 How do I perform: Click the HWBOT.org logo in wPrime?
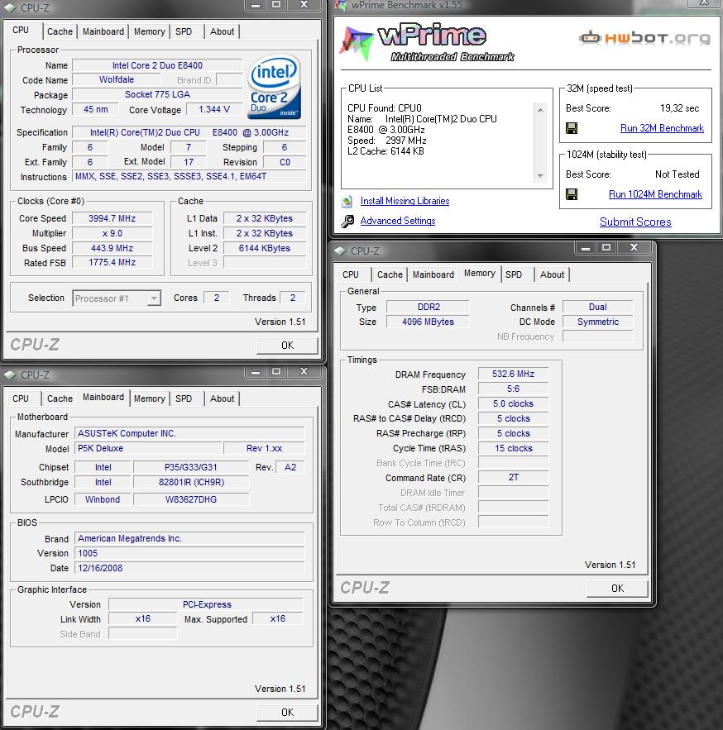click(645, 37)
